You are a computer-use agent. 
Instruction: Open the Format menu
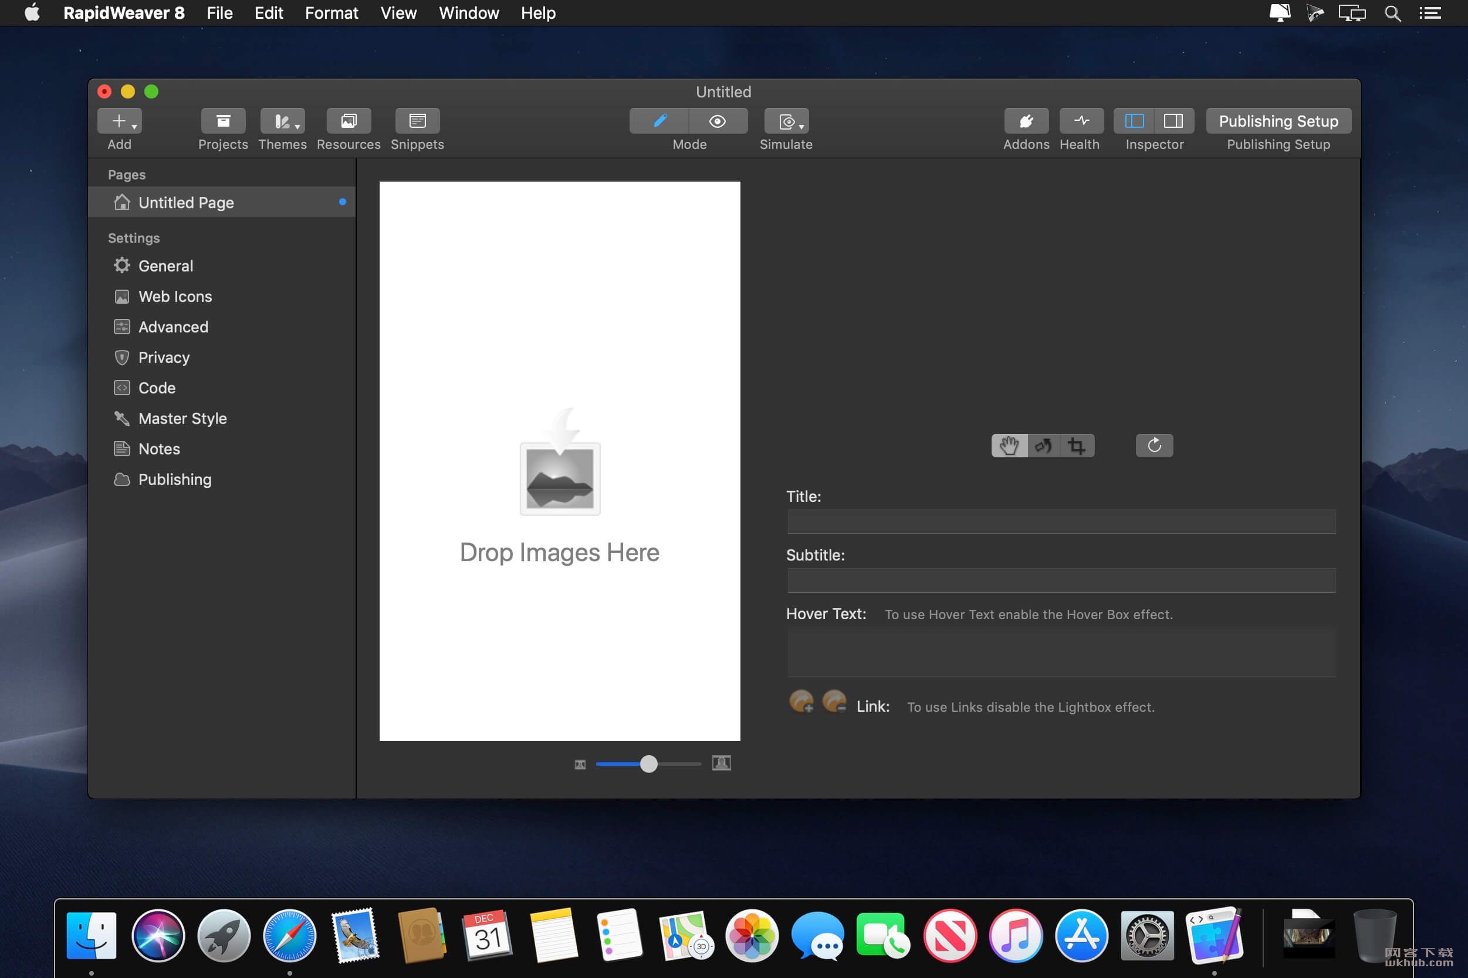coord(332,13)
